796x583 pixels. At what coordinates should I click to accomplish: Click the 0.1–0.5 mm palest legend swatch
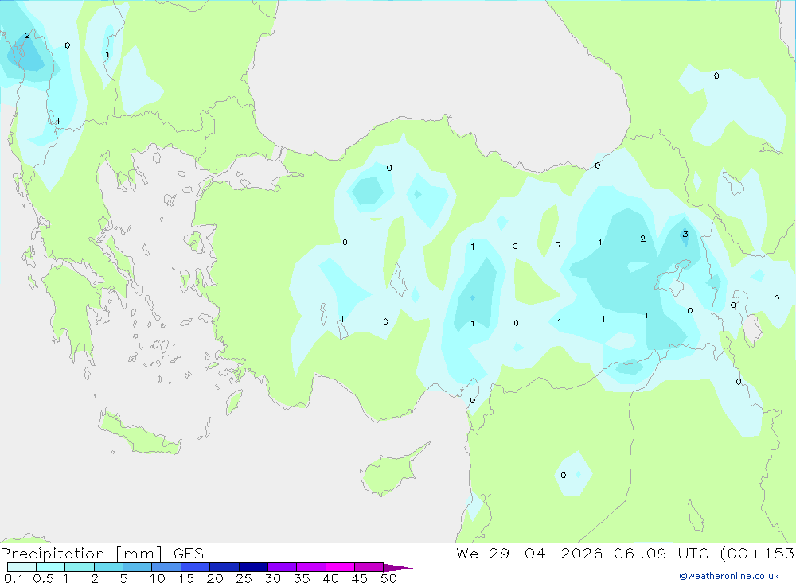click(21, 567)
